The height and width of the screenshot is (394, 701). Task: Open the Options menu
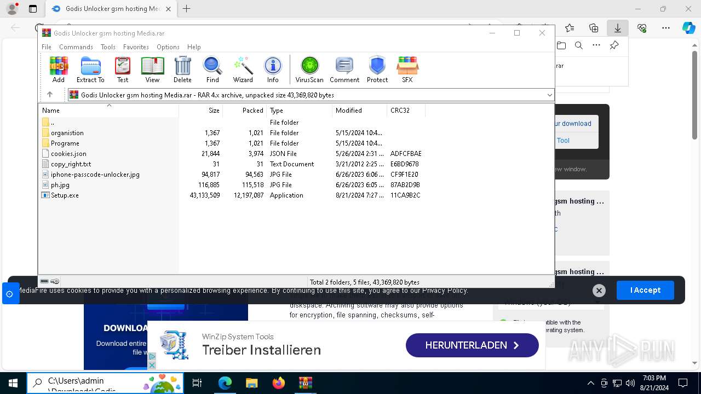tap(168, 47)
